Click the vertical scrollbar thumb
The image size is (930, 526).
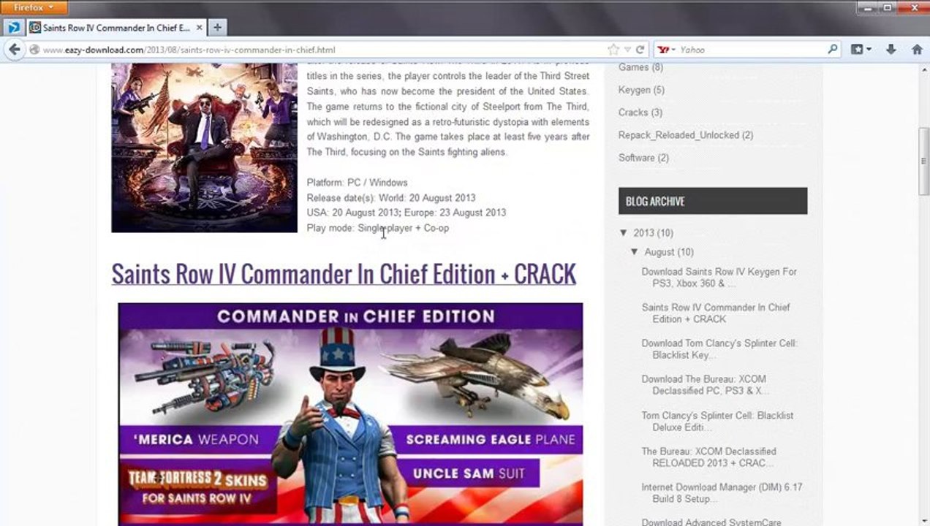coord(923,161)
